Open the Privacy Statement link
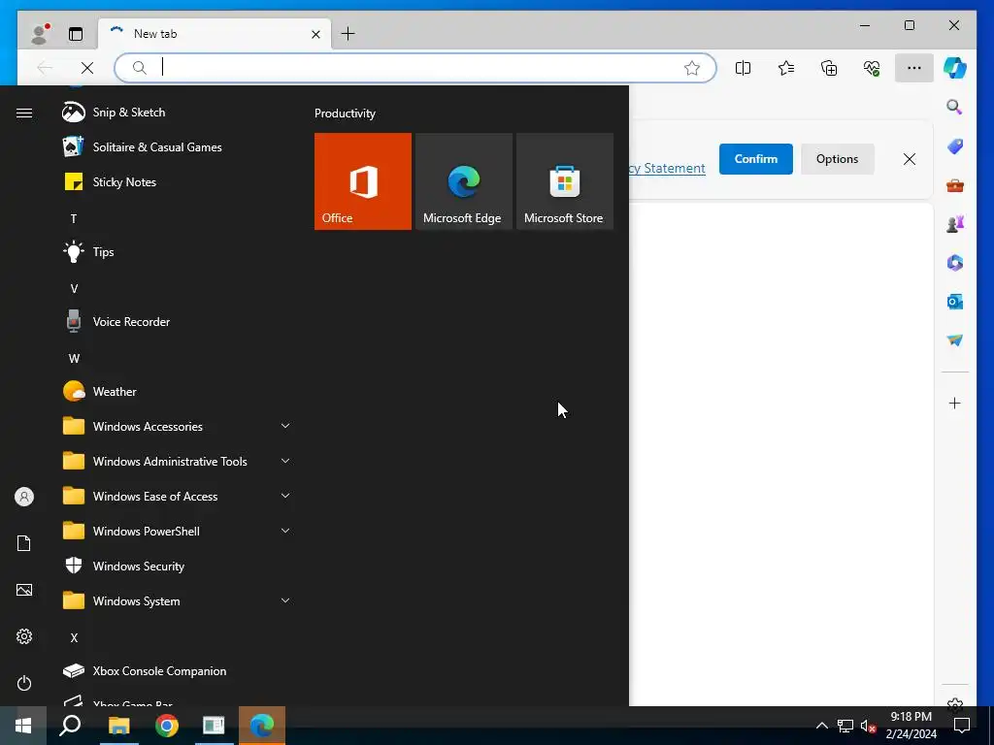 668,168
